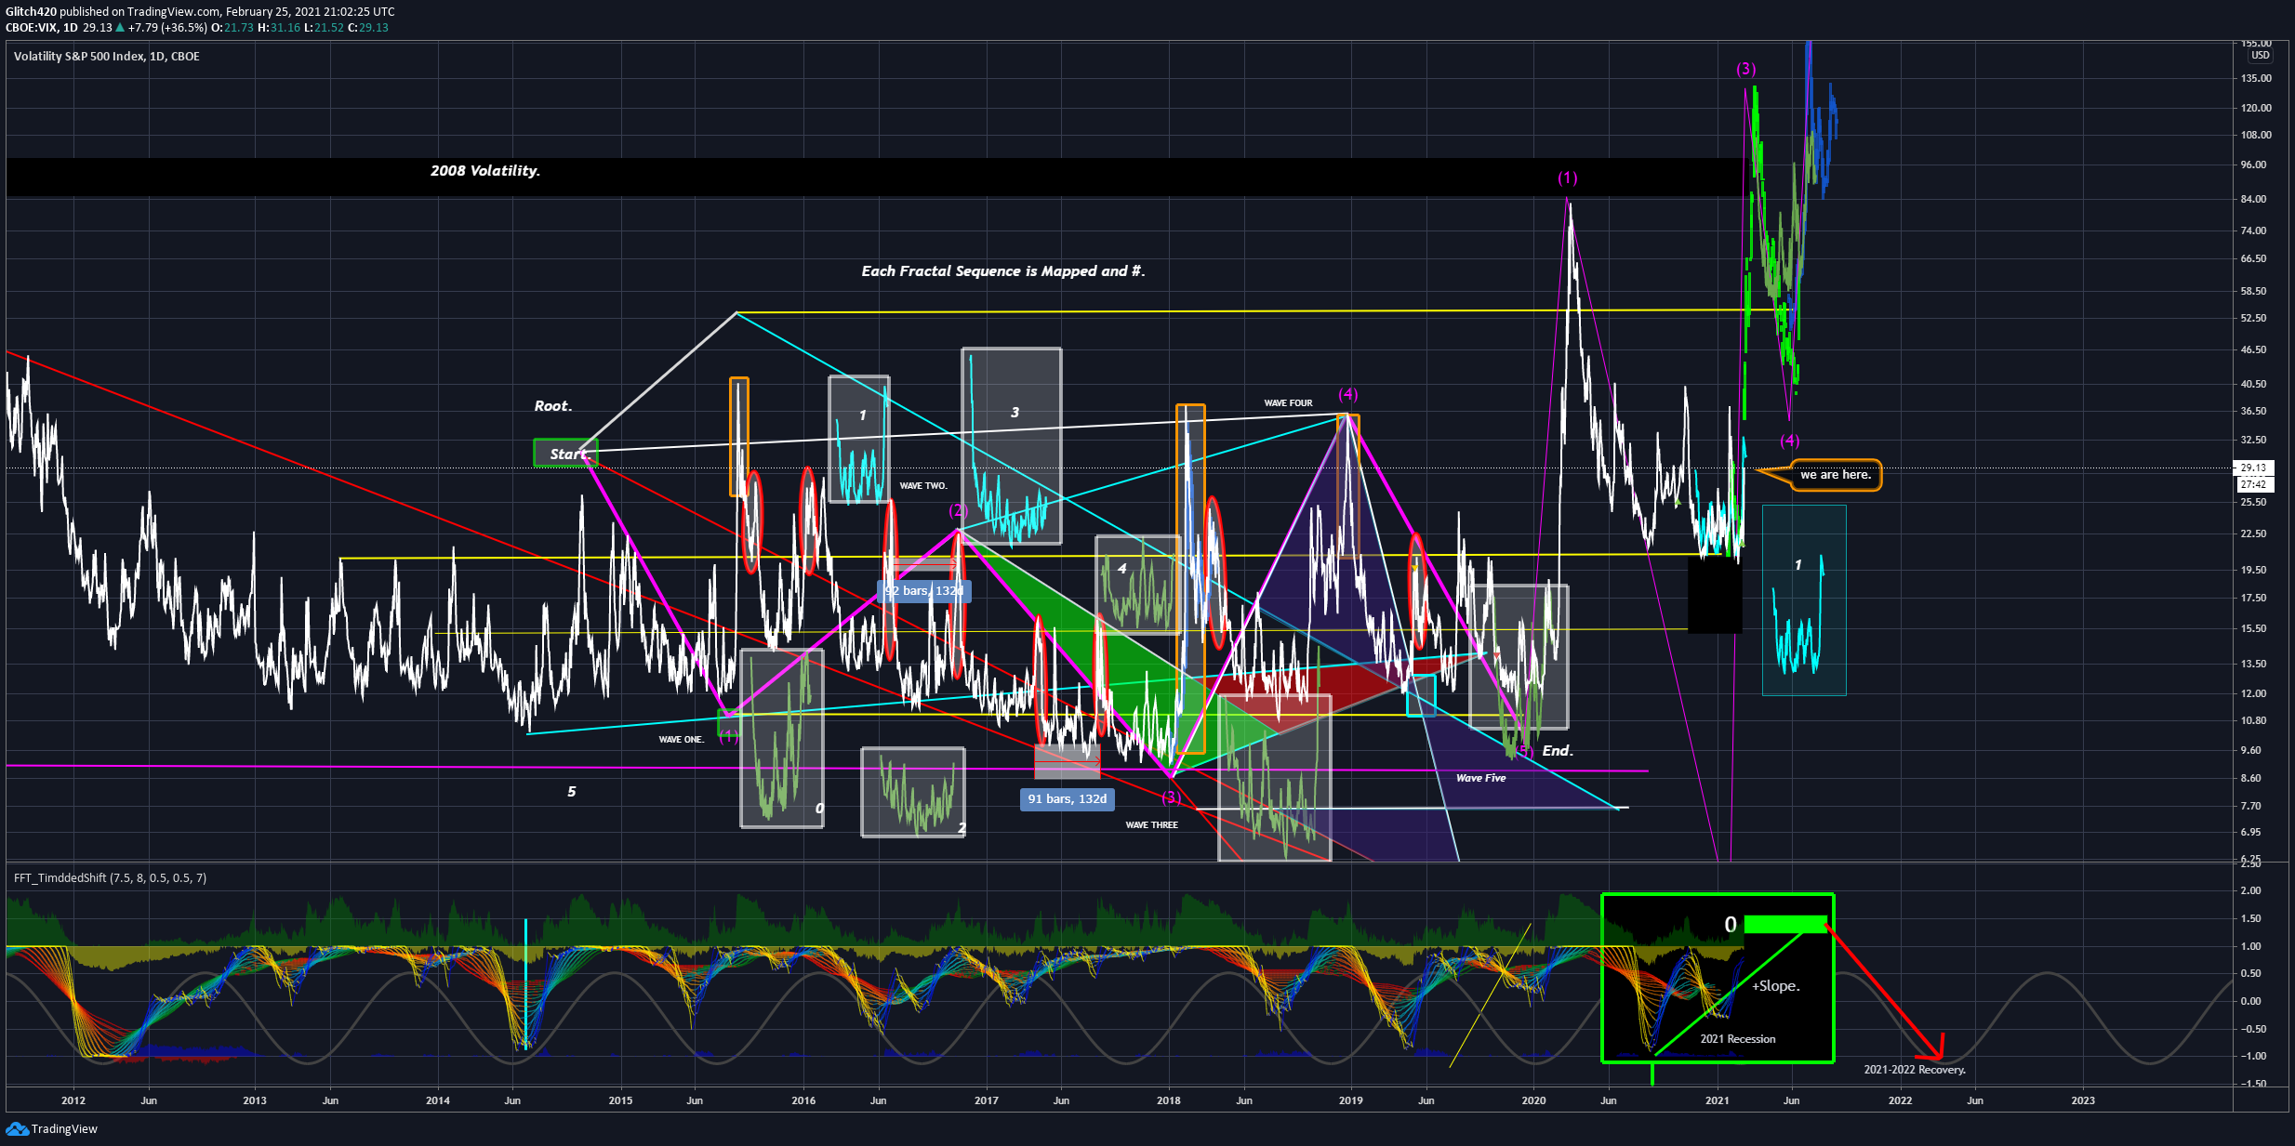Select the '2008 Volatility.' text annotation
This screenshot has height=1146, width=2295.
click(x=484, y=171)
